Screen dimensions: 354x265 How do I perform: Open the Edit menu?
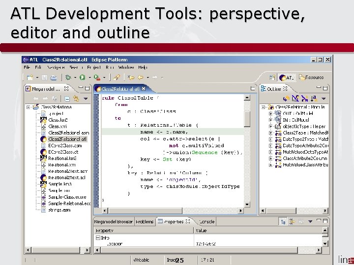pyautogui.click(x=38, y=67)
